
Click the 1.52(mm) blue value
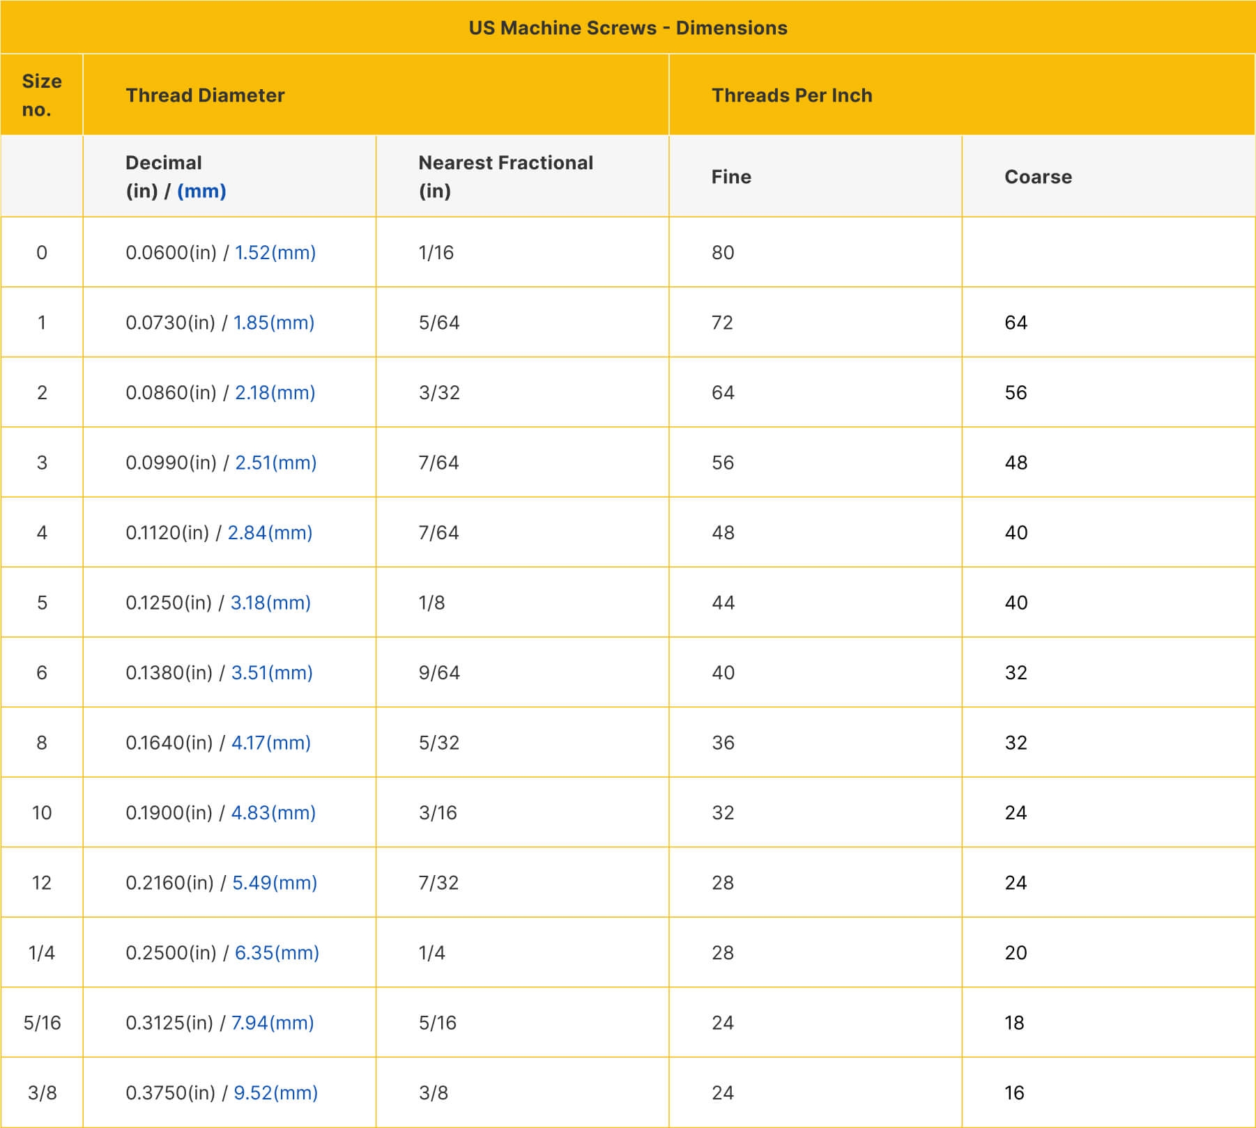click(276, 253)
